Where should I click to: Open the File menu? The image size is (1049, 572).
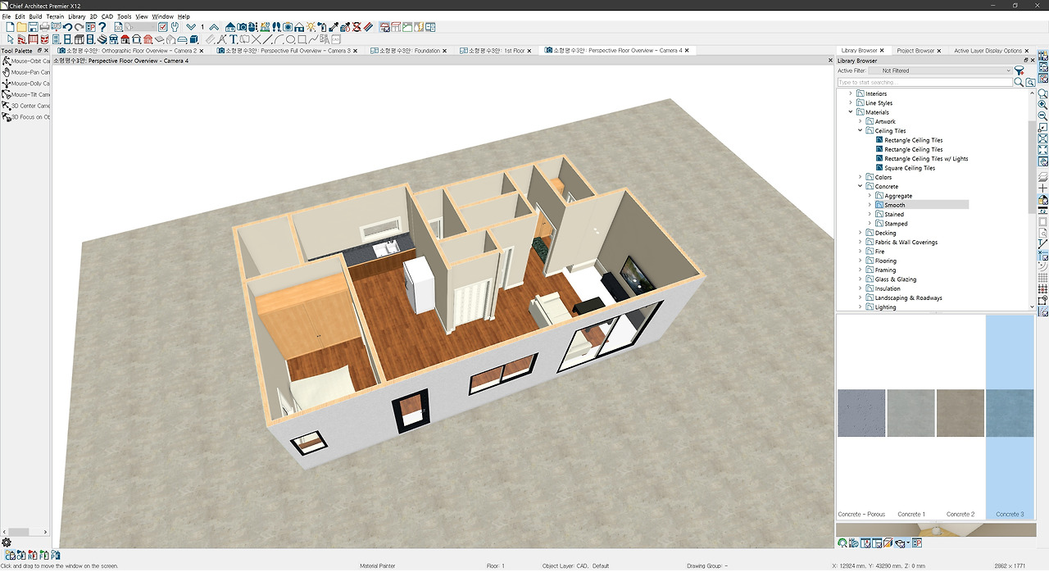click(6, 16)
